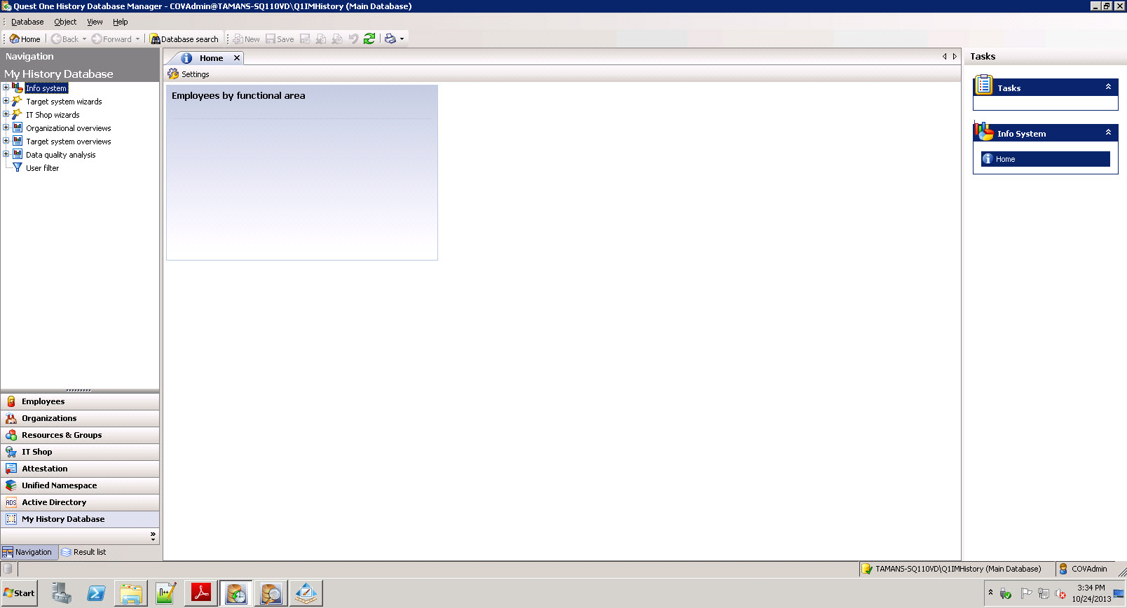Select Info system tree item
The width and height of the screenshot is (1127, 608).
point(46,88)
